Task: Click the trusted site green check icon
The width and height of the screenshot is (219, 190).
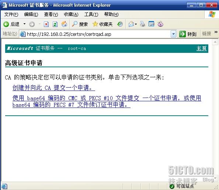Action: 172,186
